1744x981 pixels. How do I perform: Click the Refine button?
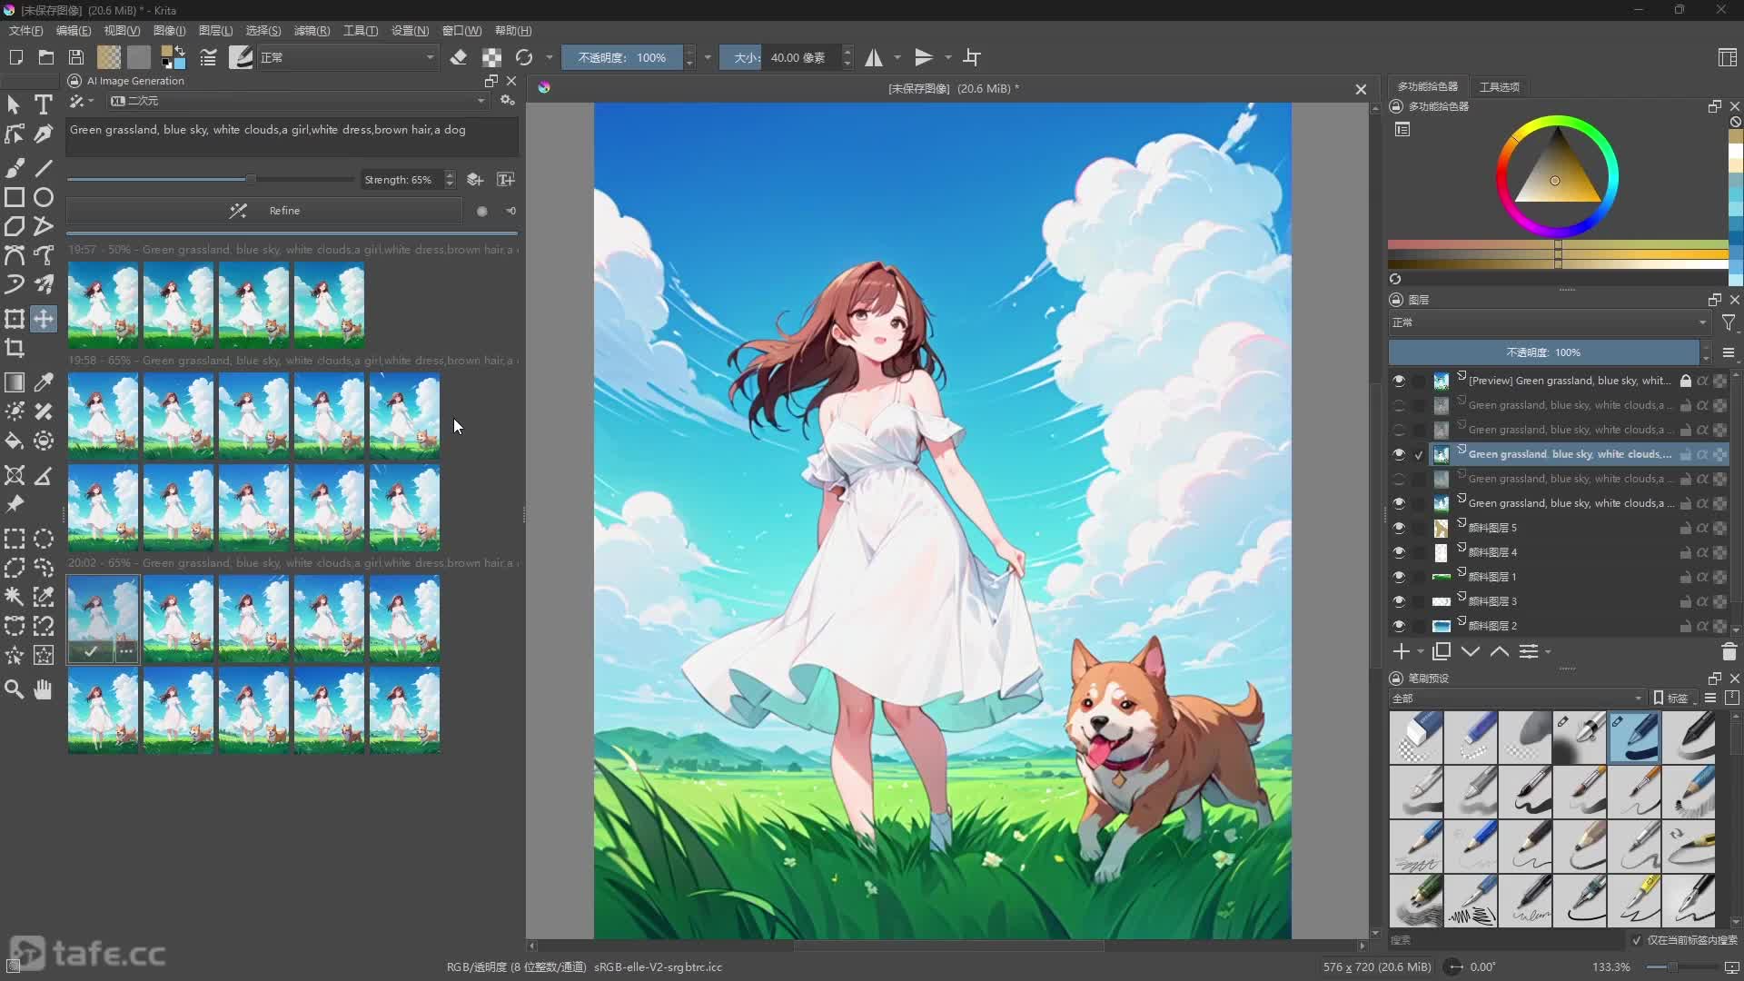click(264, 211)
